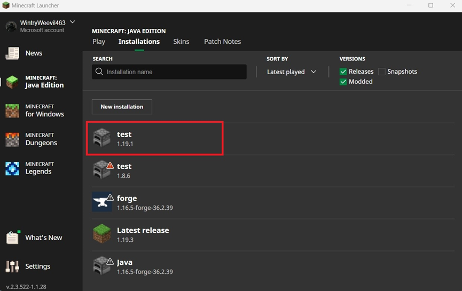Click the red warning icon on test 1.8.6
This screenshot has height=291, width=462.
(110, 165)
